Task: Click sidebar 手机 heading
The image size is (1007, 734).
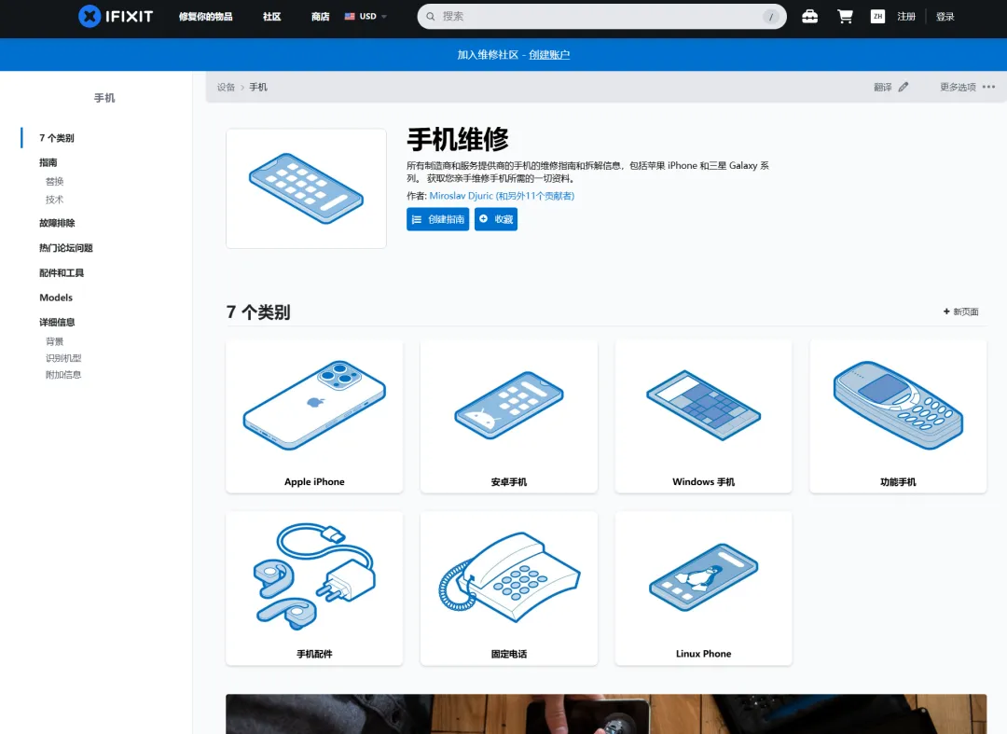Action: (104, 98)
